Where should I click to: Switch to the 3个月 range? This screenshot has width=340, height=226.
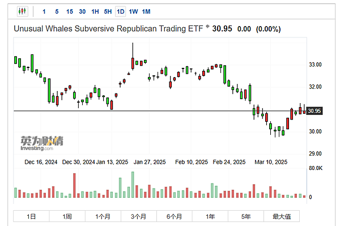coord(139,216)
